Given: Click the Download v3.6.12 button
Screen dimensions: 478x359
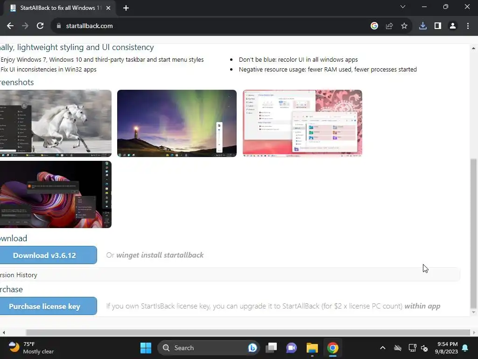Looking at the screenshot, I should pos(49,255).
